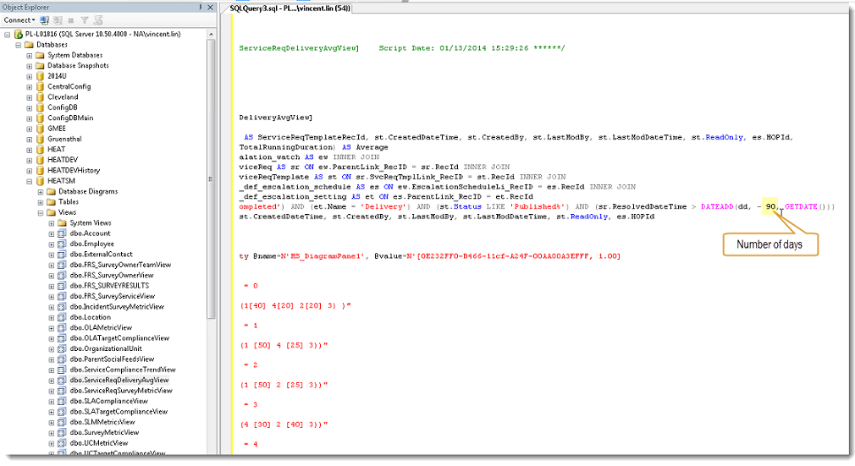
Task: Expand the dbo.Employee view node
Action: [x=51, y=244]
